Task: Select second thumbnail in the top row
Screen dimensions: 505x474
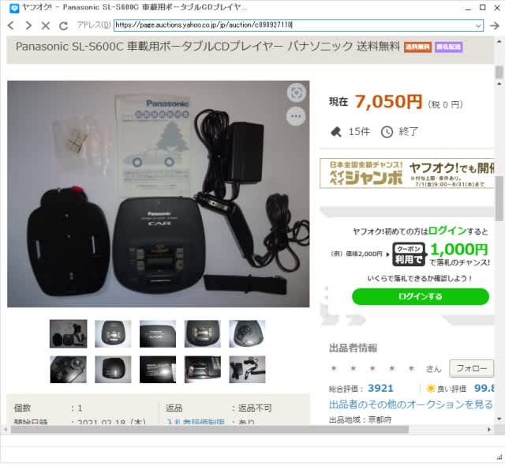Action: [x=113, y=333]
